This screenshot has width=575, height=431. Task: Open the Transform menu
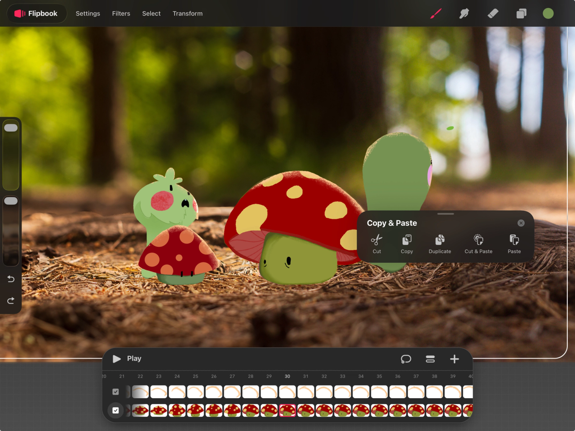188,13
